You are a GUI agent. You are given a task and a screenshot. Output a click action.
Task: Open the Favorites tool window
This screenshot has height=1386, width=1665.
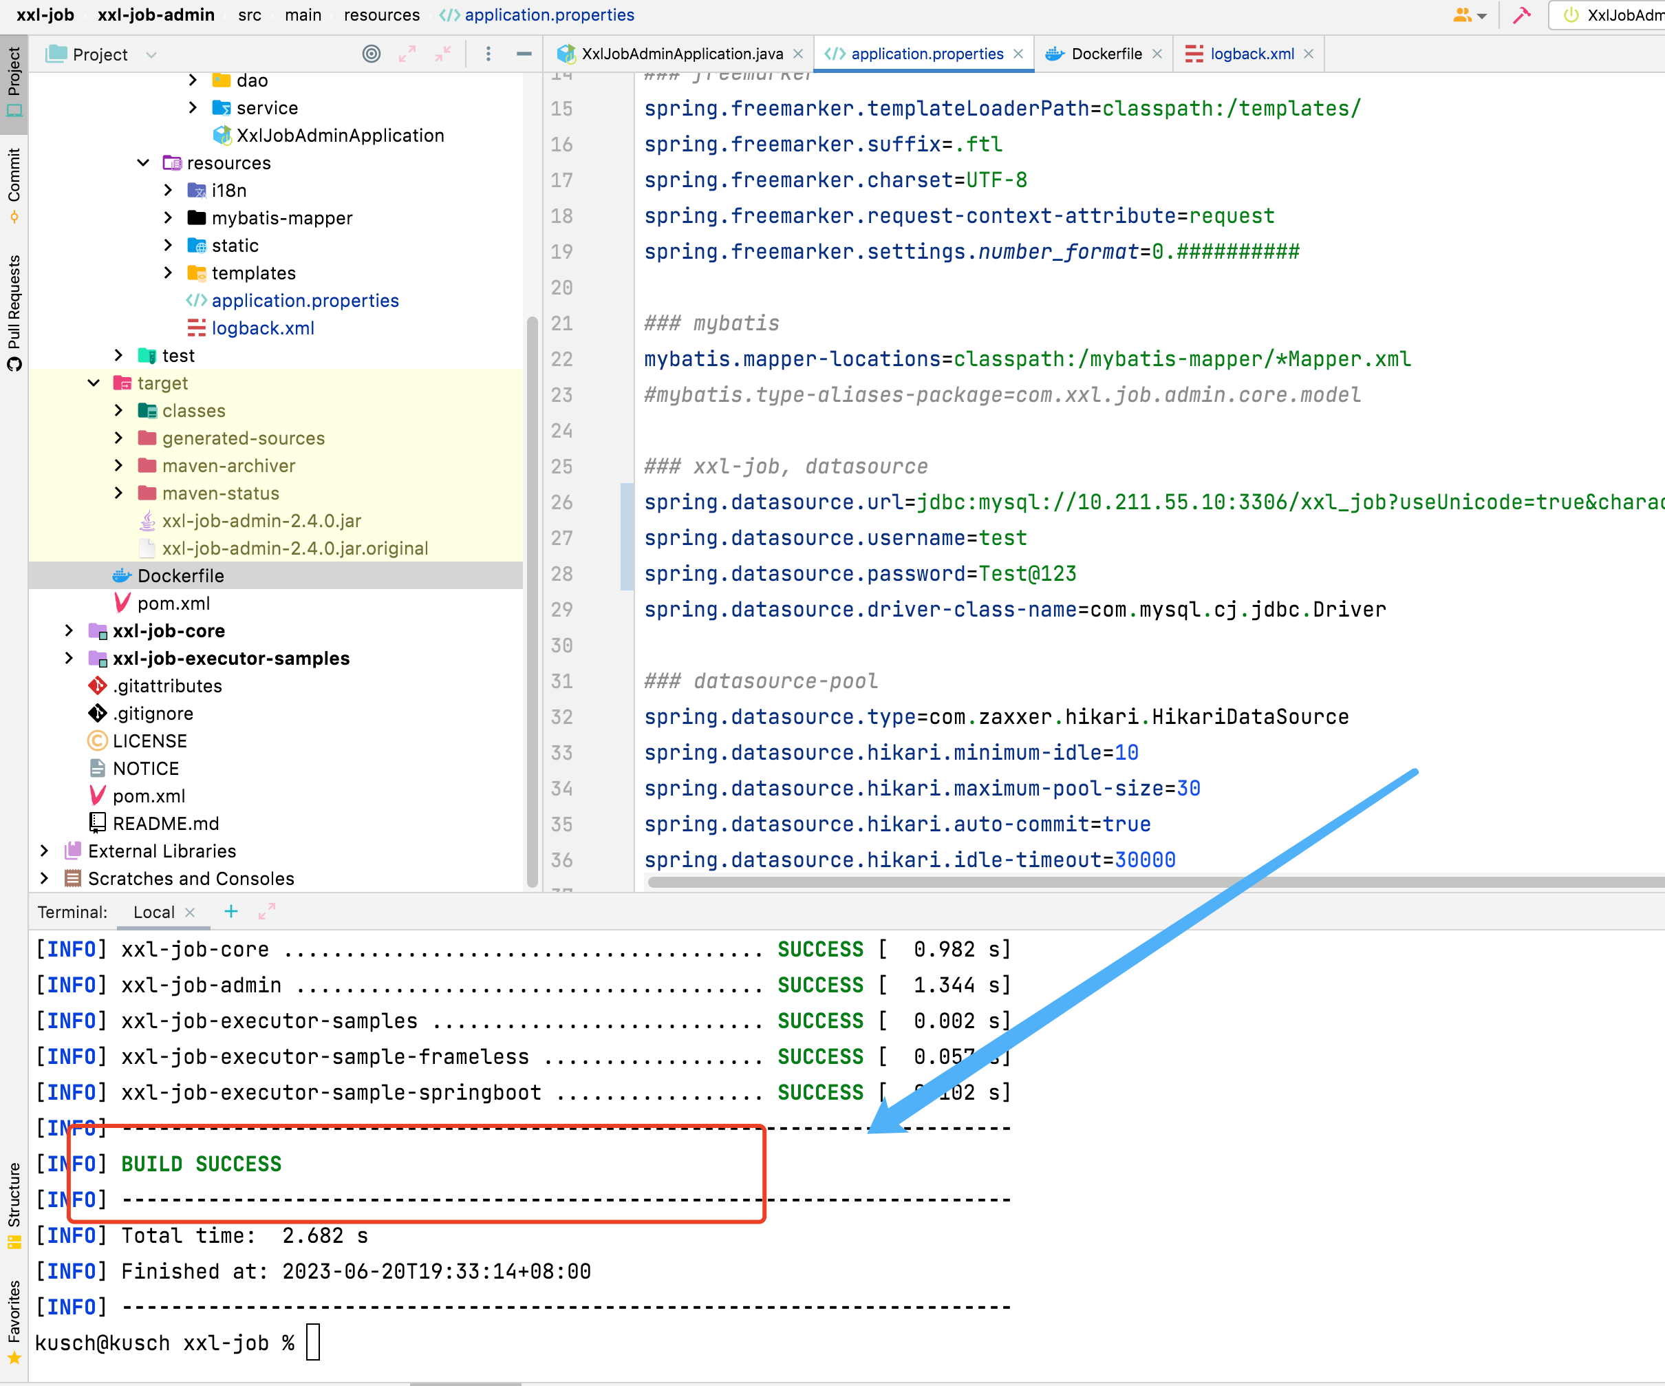pos(14,1321)
